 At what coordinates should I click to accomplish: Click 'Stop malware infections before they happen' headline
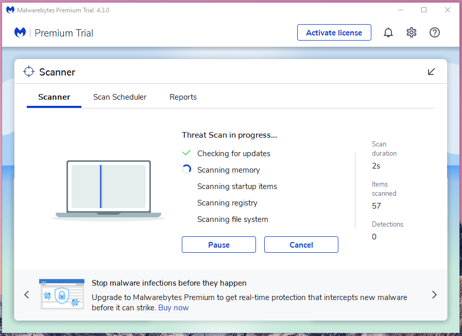[x=169, y=283]
